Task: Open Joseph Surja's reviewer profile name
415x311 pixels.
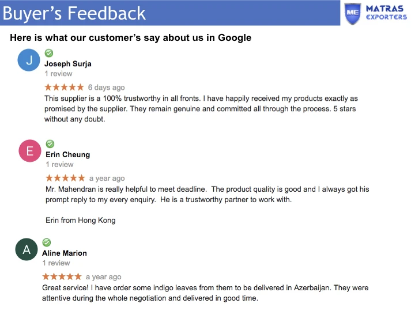Action: [x=68, y=64]
